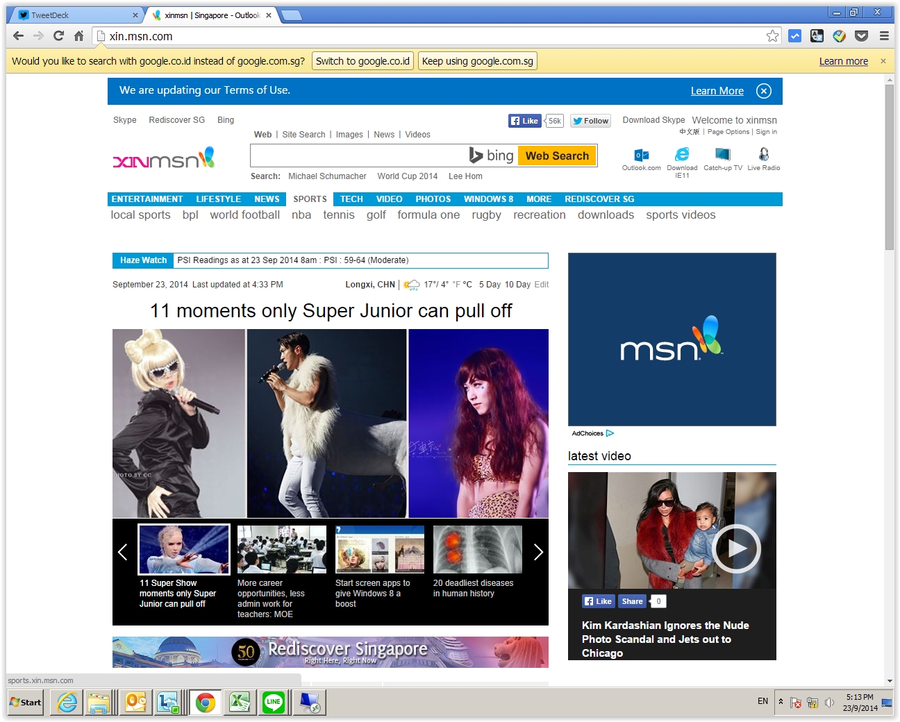900x722 pixels.
Task: Open the translate extension icon
Action: click(817, 36)
